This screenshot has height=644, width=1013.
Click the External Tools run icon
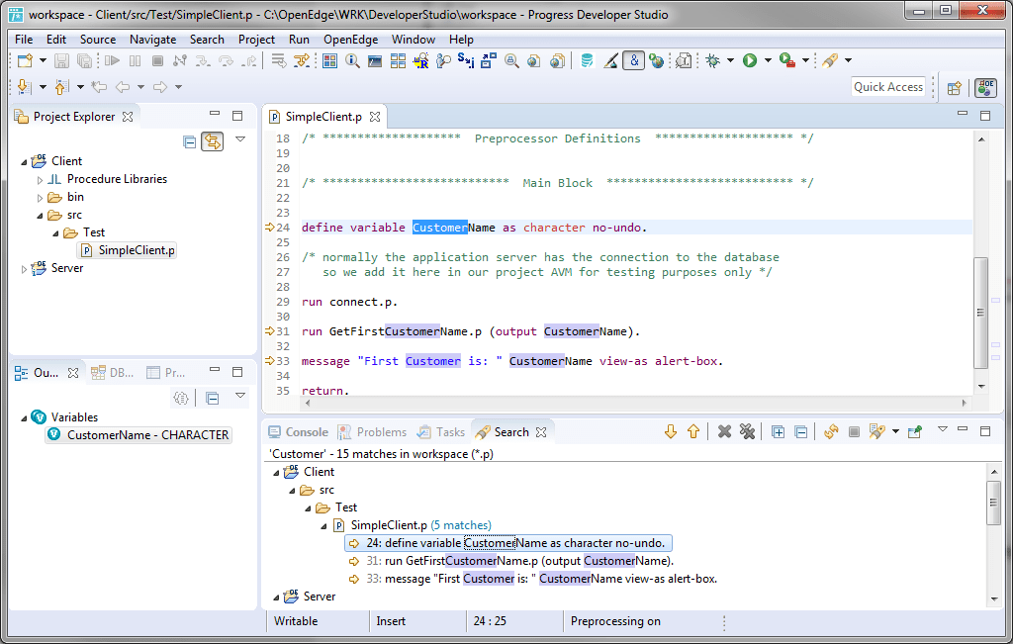point(786,60)
